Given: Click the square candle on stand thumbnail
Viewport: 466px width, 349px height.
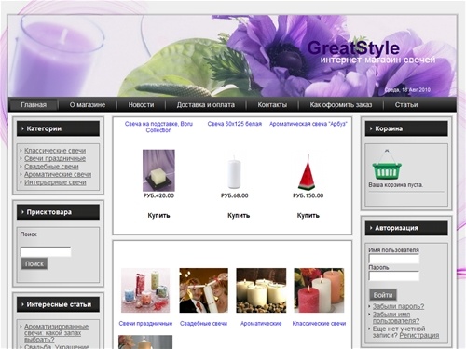Looking at the screenshot, I should tap(158, 170).
